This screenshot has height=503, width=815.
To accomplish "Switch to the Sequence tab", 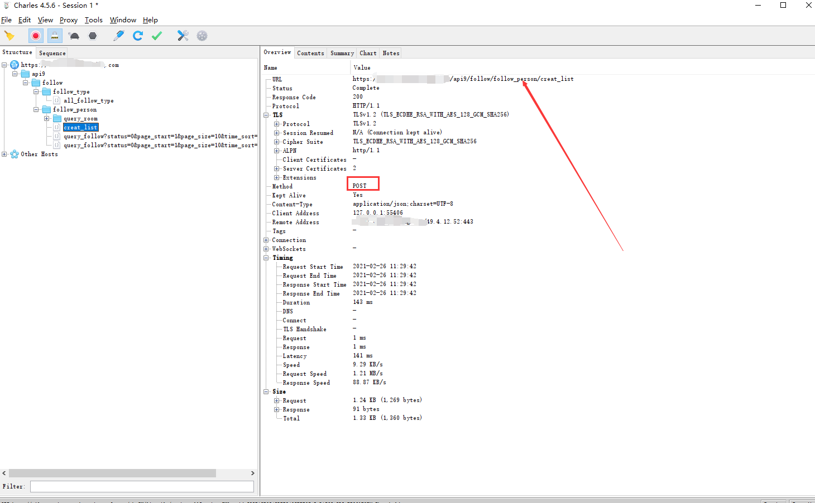I will pos(52,53).
